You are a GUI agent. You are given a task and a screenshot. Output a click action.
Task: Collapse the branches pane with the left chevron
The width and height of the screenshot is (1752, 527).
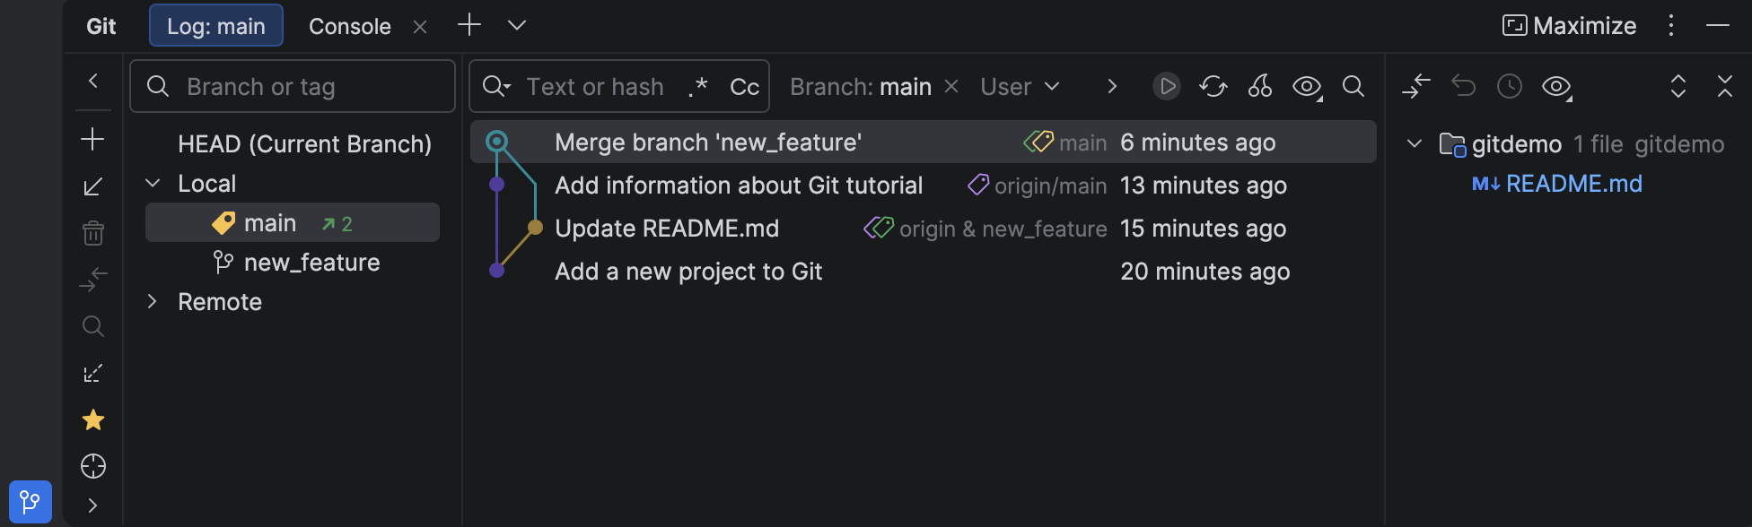tap(93, 81)
